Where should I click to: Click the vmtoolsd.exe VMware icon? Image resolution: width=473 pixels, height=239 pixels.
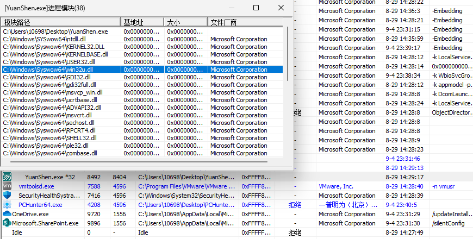click(x=7, y=186)
